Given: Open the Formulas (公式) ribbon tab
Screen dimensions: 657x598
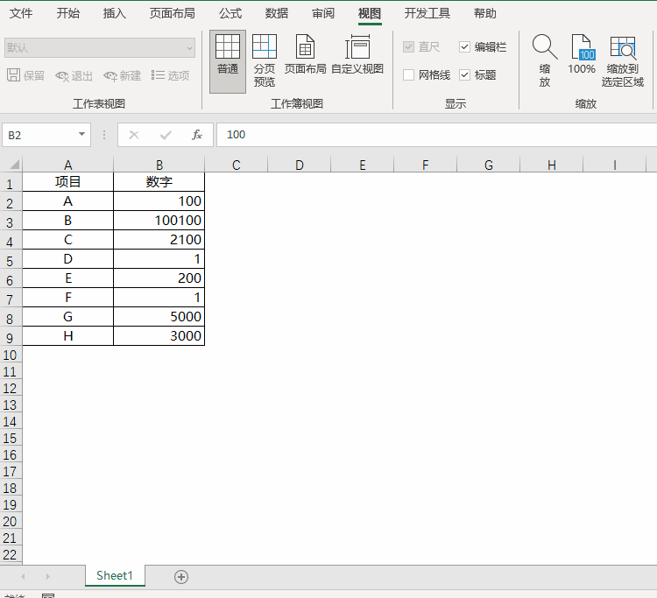Looking at the screenshot, I should point(230,13).
